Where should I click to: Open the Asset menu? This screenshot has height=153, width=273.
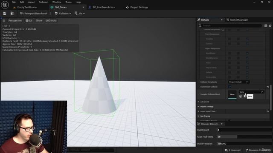[31, 2]
